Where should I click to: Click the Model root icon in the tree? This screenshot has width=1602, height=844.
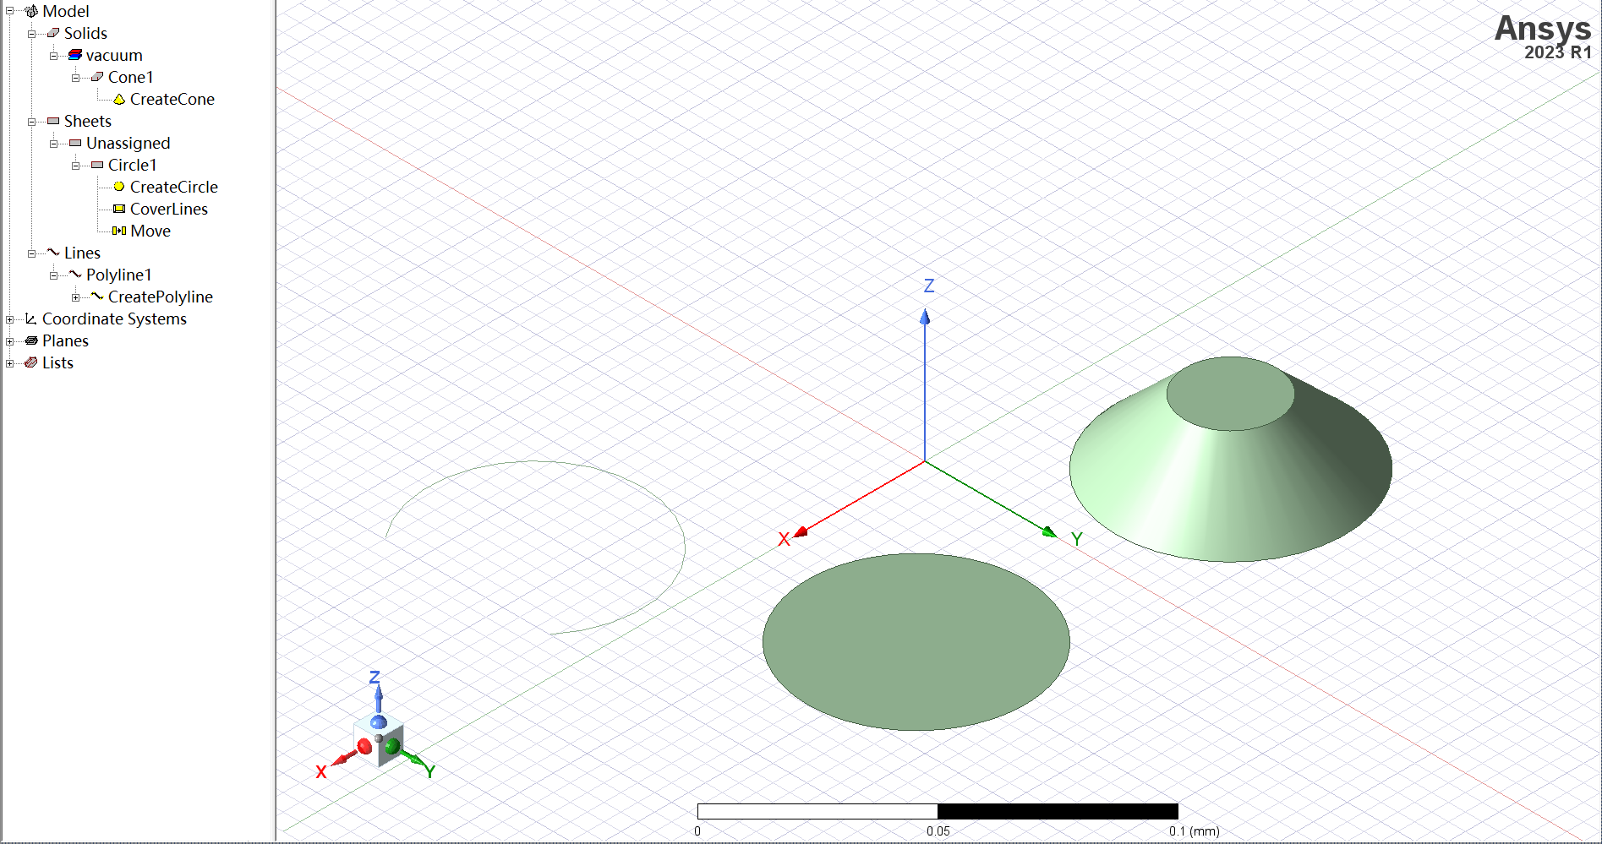click(x=31, y=11)
